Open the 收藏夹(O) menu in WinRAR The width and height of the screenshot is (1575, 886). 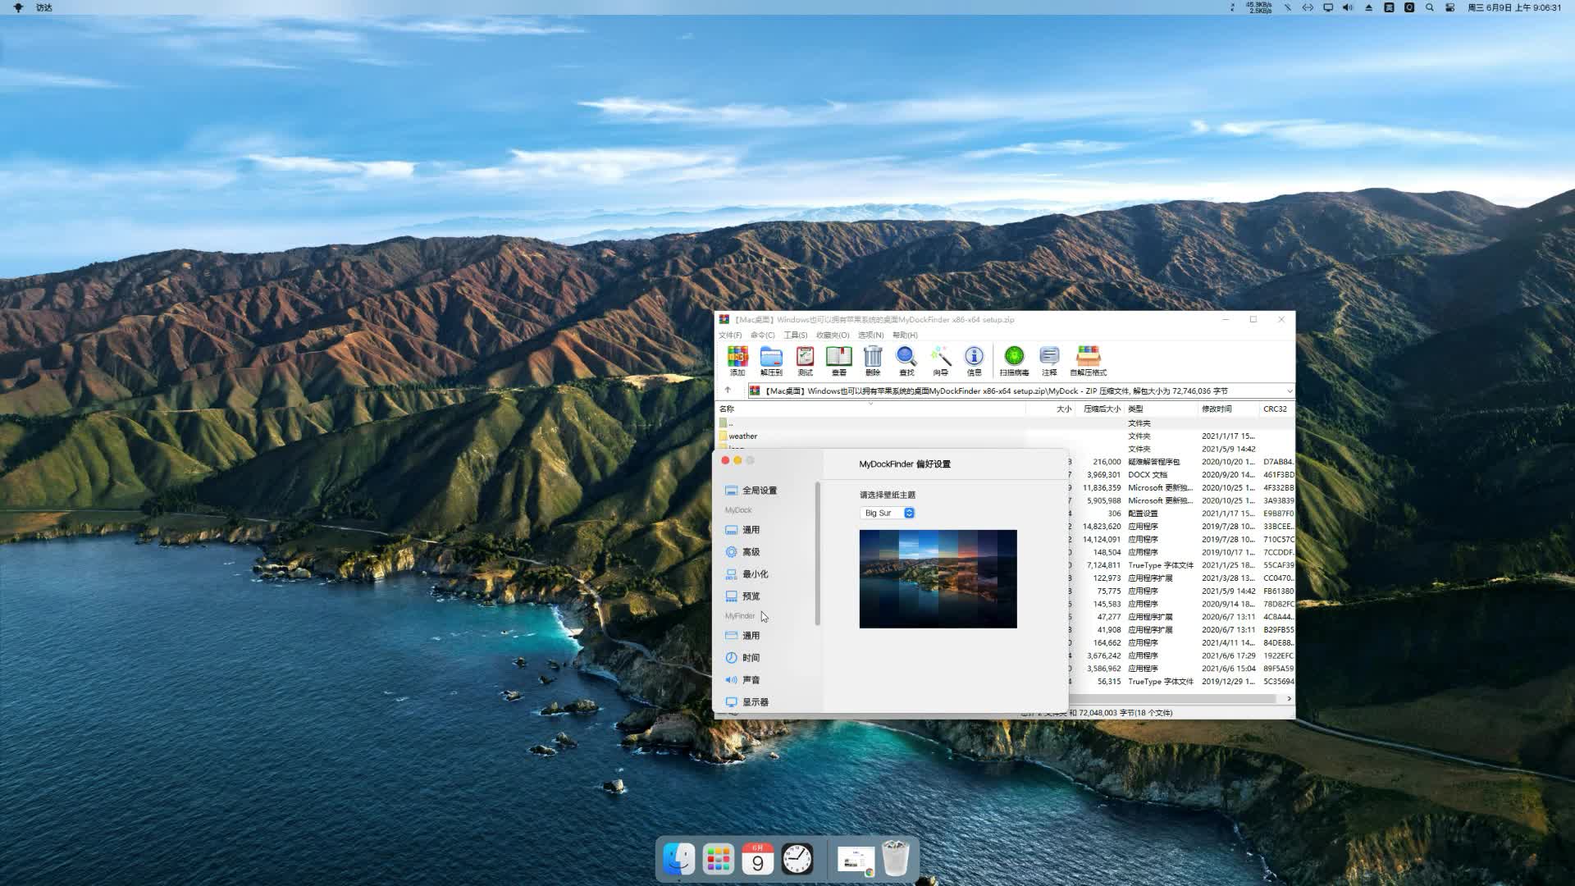[x=833, y=335]
